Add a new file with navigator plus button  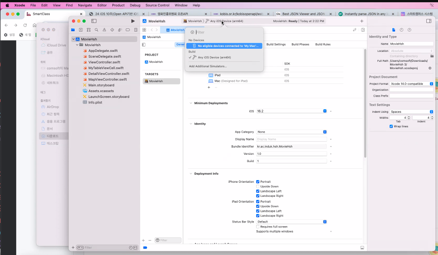point(73,247)
